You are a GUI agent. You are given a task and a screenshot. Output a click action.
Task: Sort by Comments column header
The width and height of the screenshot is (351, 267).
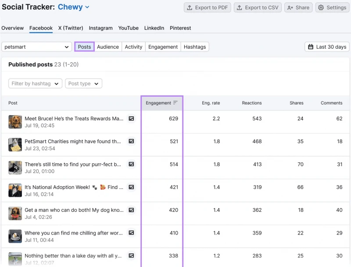332,103
